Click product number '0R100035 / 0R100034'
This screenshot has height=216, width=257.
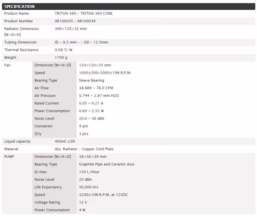click(x=75, y=21)
